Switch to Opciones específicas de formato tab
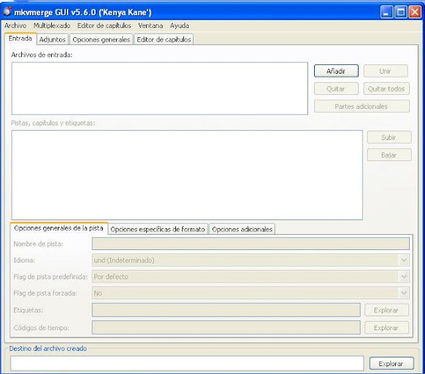This screenshot has width=425, height=374. 158,229
